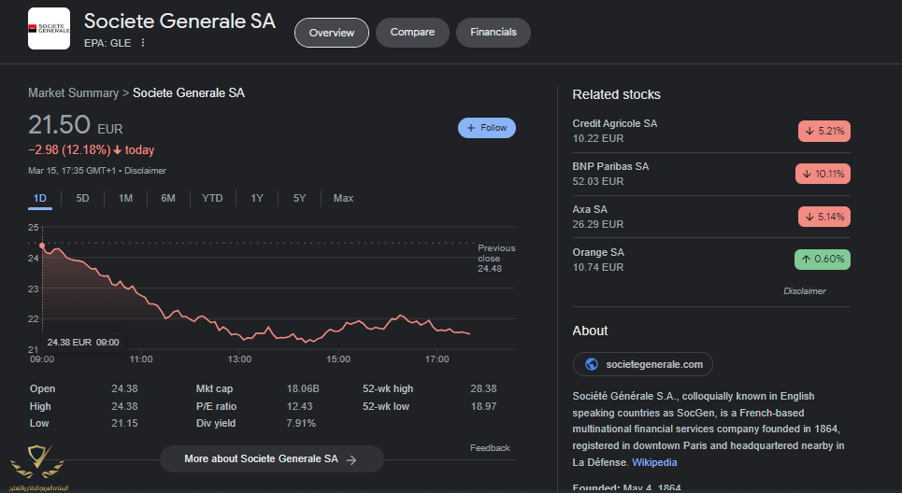
Task: Open Credit Agricole SA related stock
Action: [x=711, y=131]
